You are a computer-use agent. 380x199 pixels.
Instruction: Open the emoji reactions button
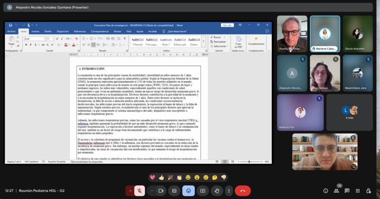[x=189, y=190]
